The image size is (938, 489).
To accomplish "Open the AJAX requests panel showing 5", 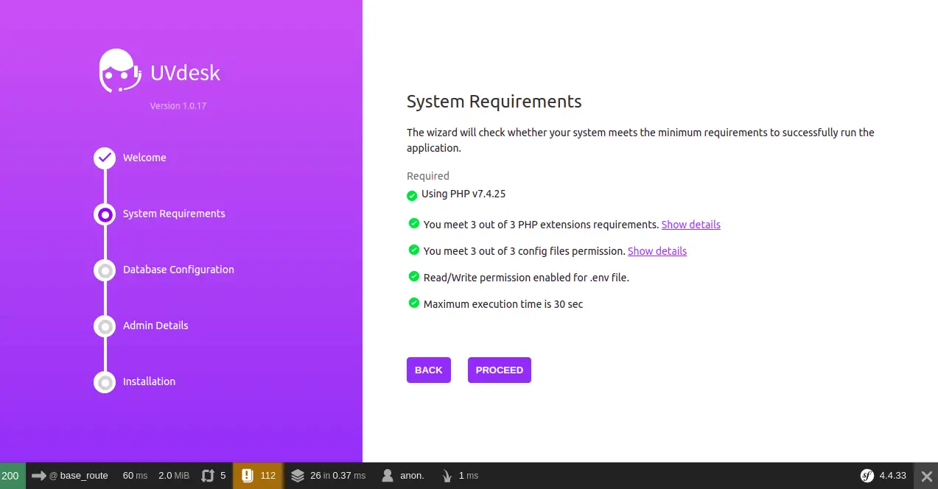I will tap(214, 476).
